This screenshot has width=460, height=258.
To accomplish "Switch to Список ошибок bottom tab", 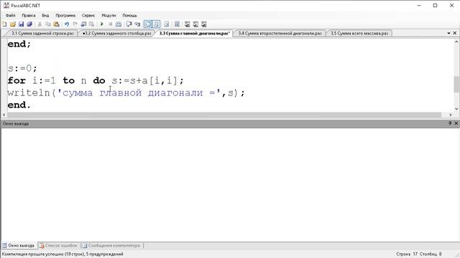I will click(x=58, y=245).
